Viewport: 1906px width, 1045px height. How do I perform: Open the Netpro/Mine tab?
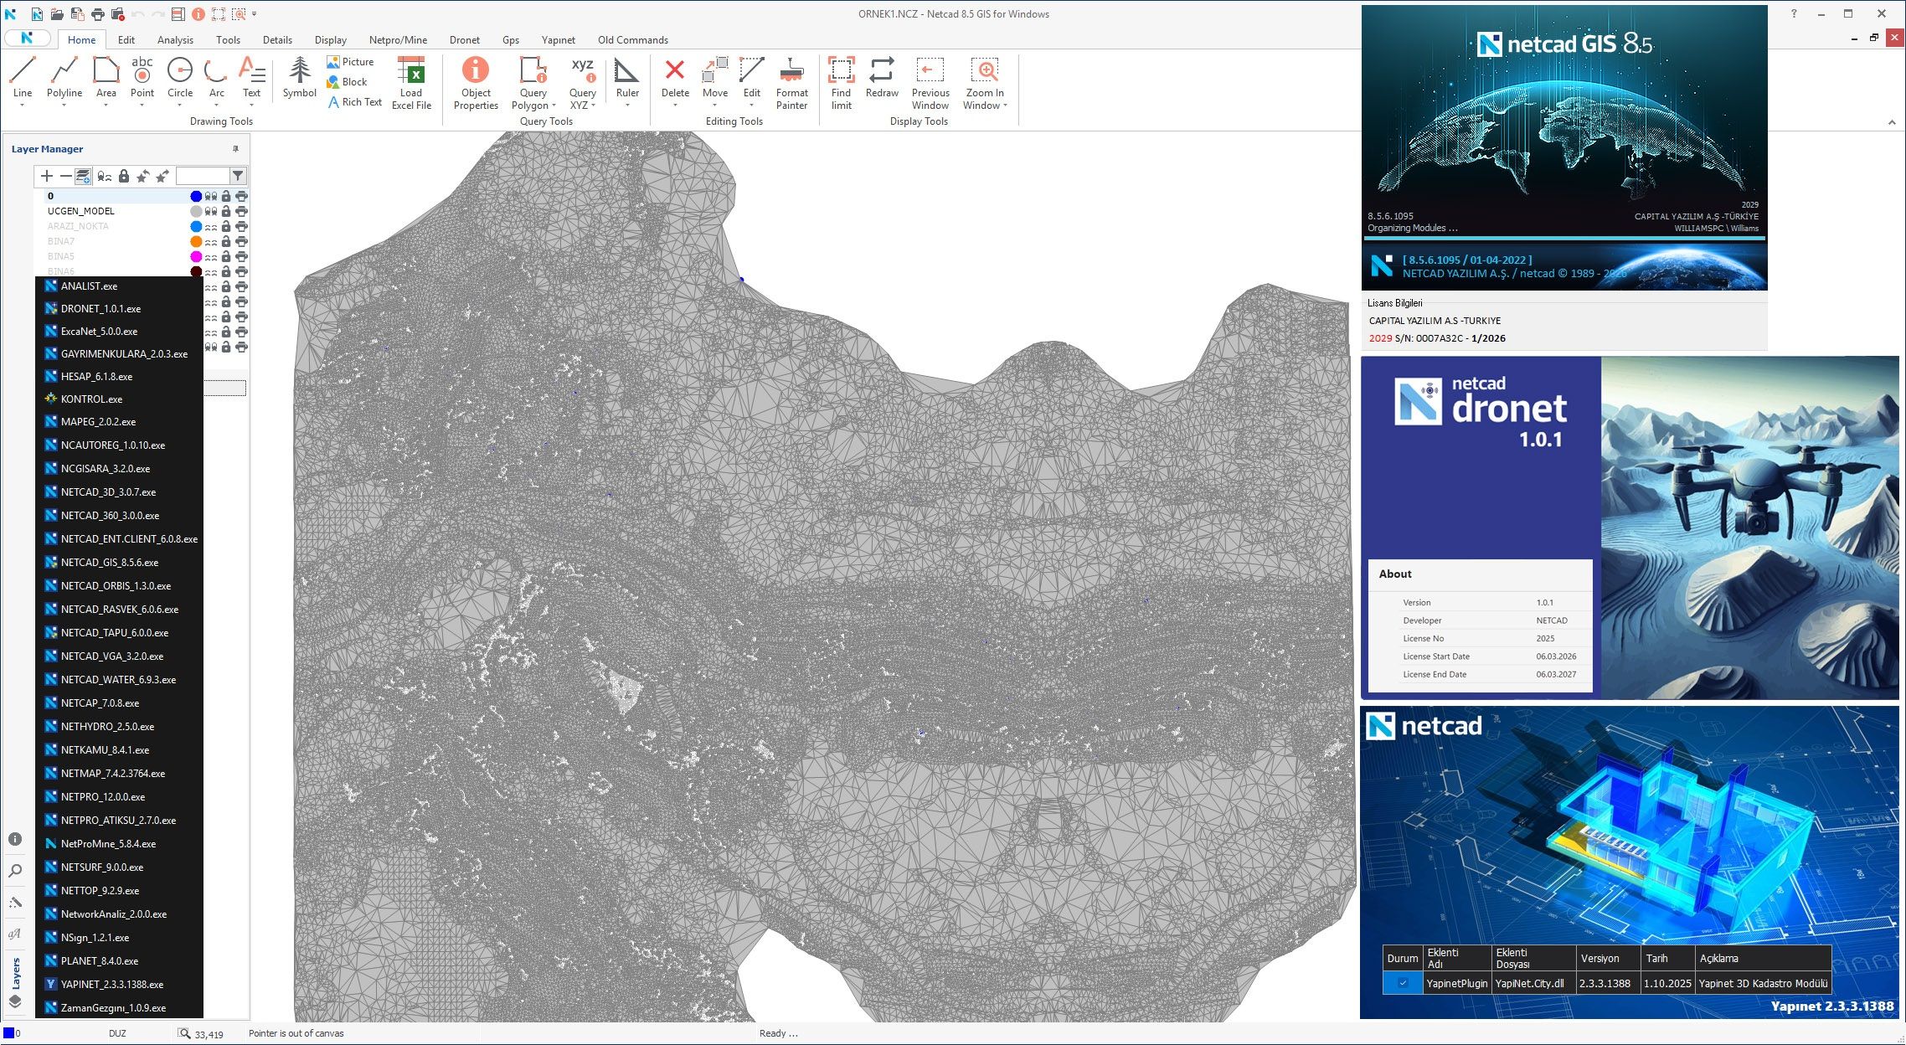point(398,39)
